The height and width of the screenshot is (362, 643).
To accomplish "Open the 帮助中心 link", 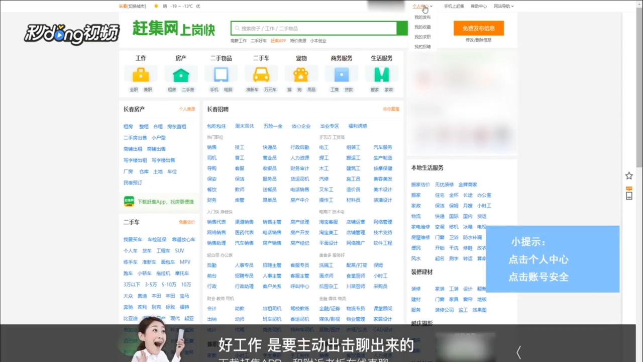I will pyautogui.click(x=479, y=6).
